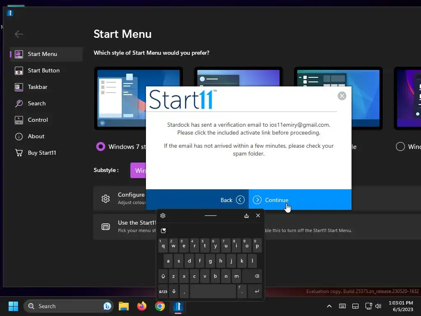Tap the Backspace key on touch keyboard
Screen dimensions: 421x316
[x=252, y=276]
